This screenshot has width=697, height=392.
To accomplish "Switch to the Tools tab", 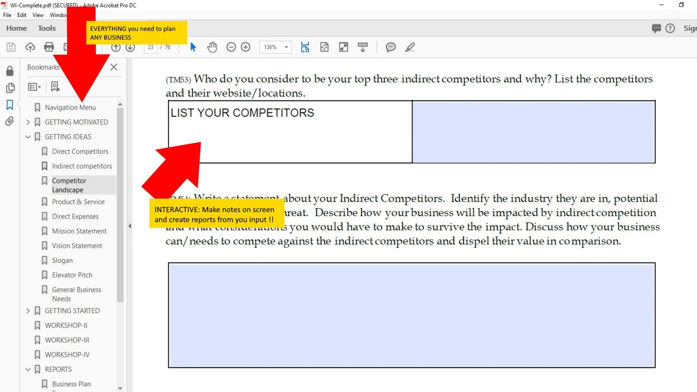I will point(47,28).
